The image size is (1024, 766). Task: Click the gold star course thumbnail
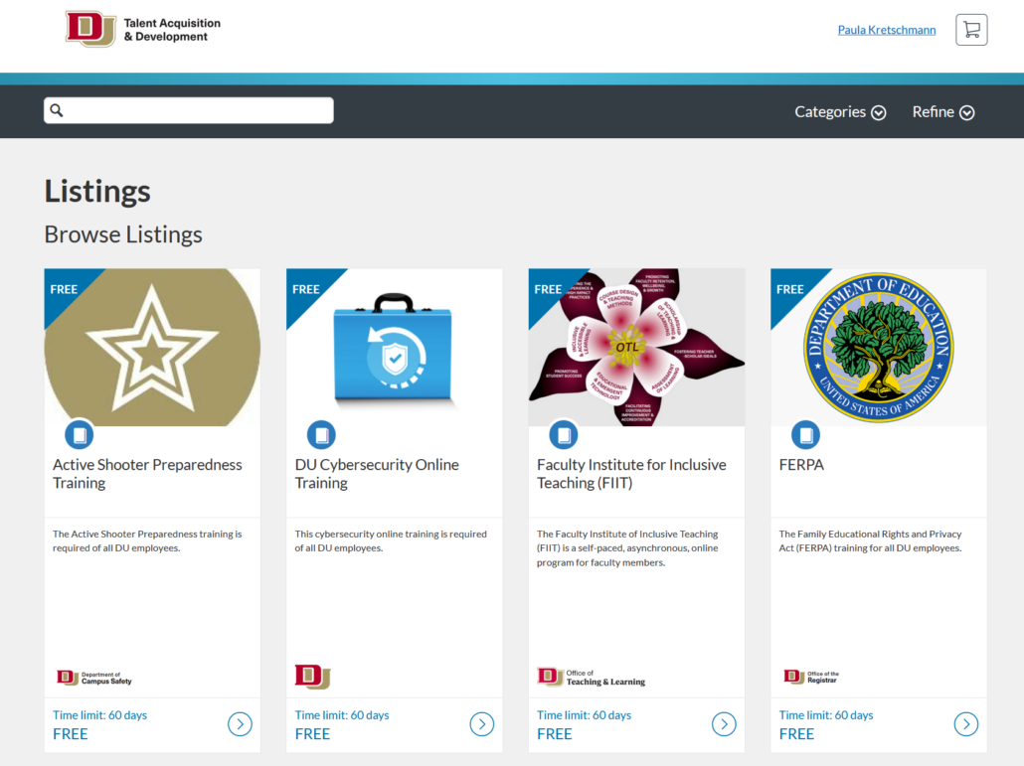point(152,347)
